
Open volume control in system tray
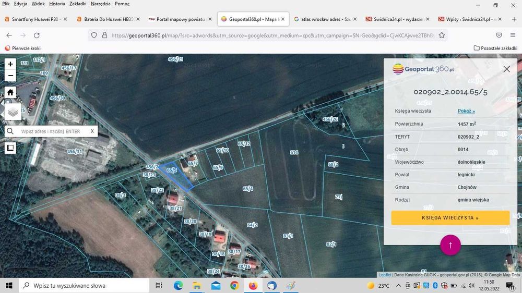(471, 286)
